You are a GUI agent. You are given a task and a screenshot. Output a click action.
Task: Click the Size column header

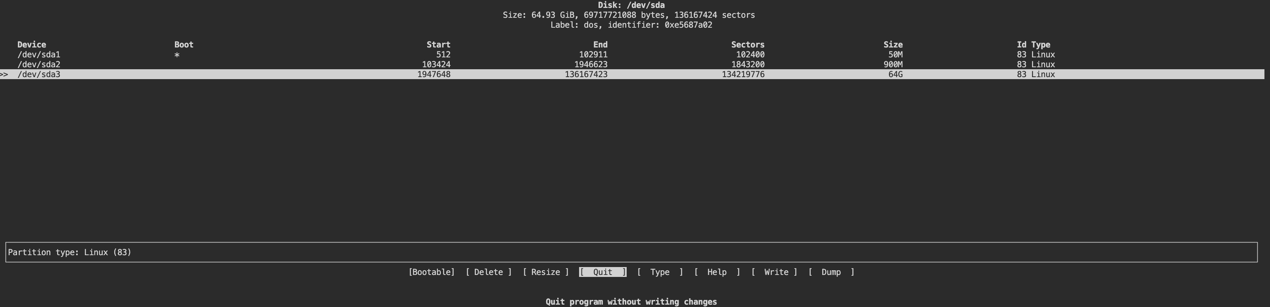coord(892,45)
